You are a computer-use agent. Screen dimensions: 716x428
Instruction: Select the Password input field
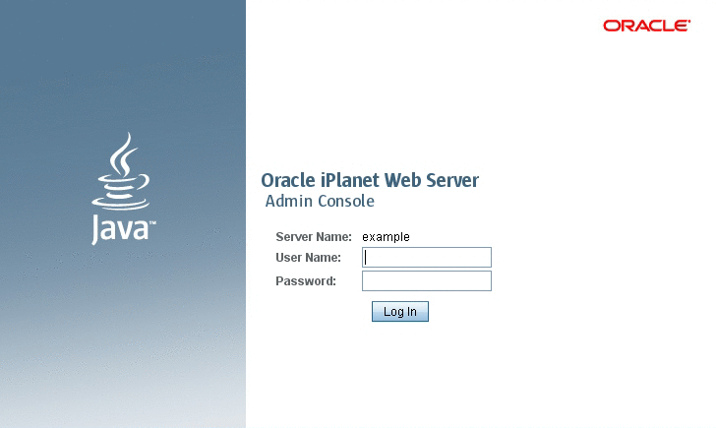[x=427, y=281]
